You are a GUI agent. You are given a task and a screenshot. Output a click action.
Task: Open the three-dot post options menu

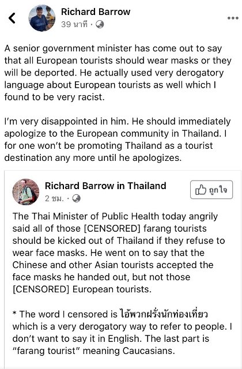[233, 18]
